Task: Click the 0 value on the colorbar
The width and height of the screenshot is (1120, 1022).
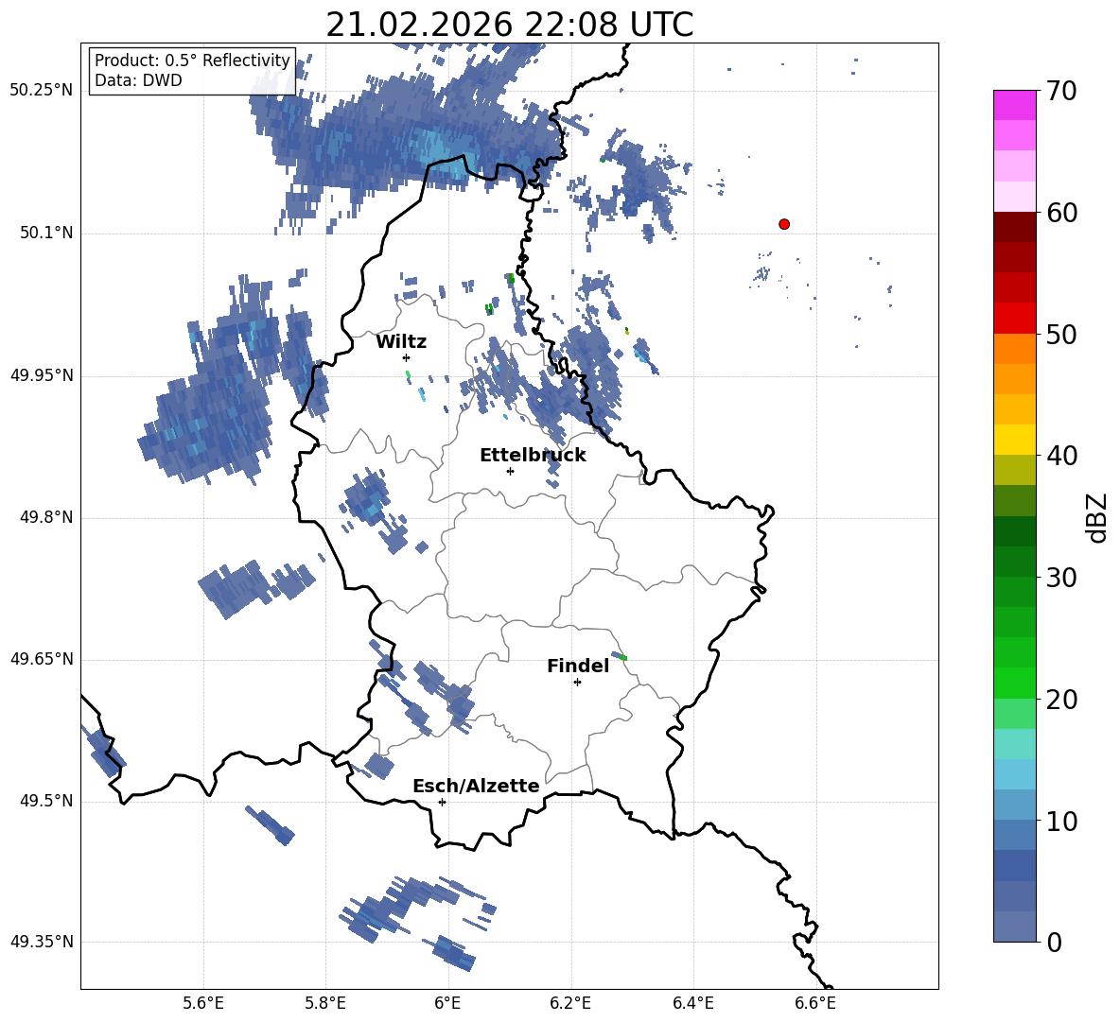Action: [1054, 942]
